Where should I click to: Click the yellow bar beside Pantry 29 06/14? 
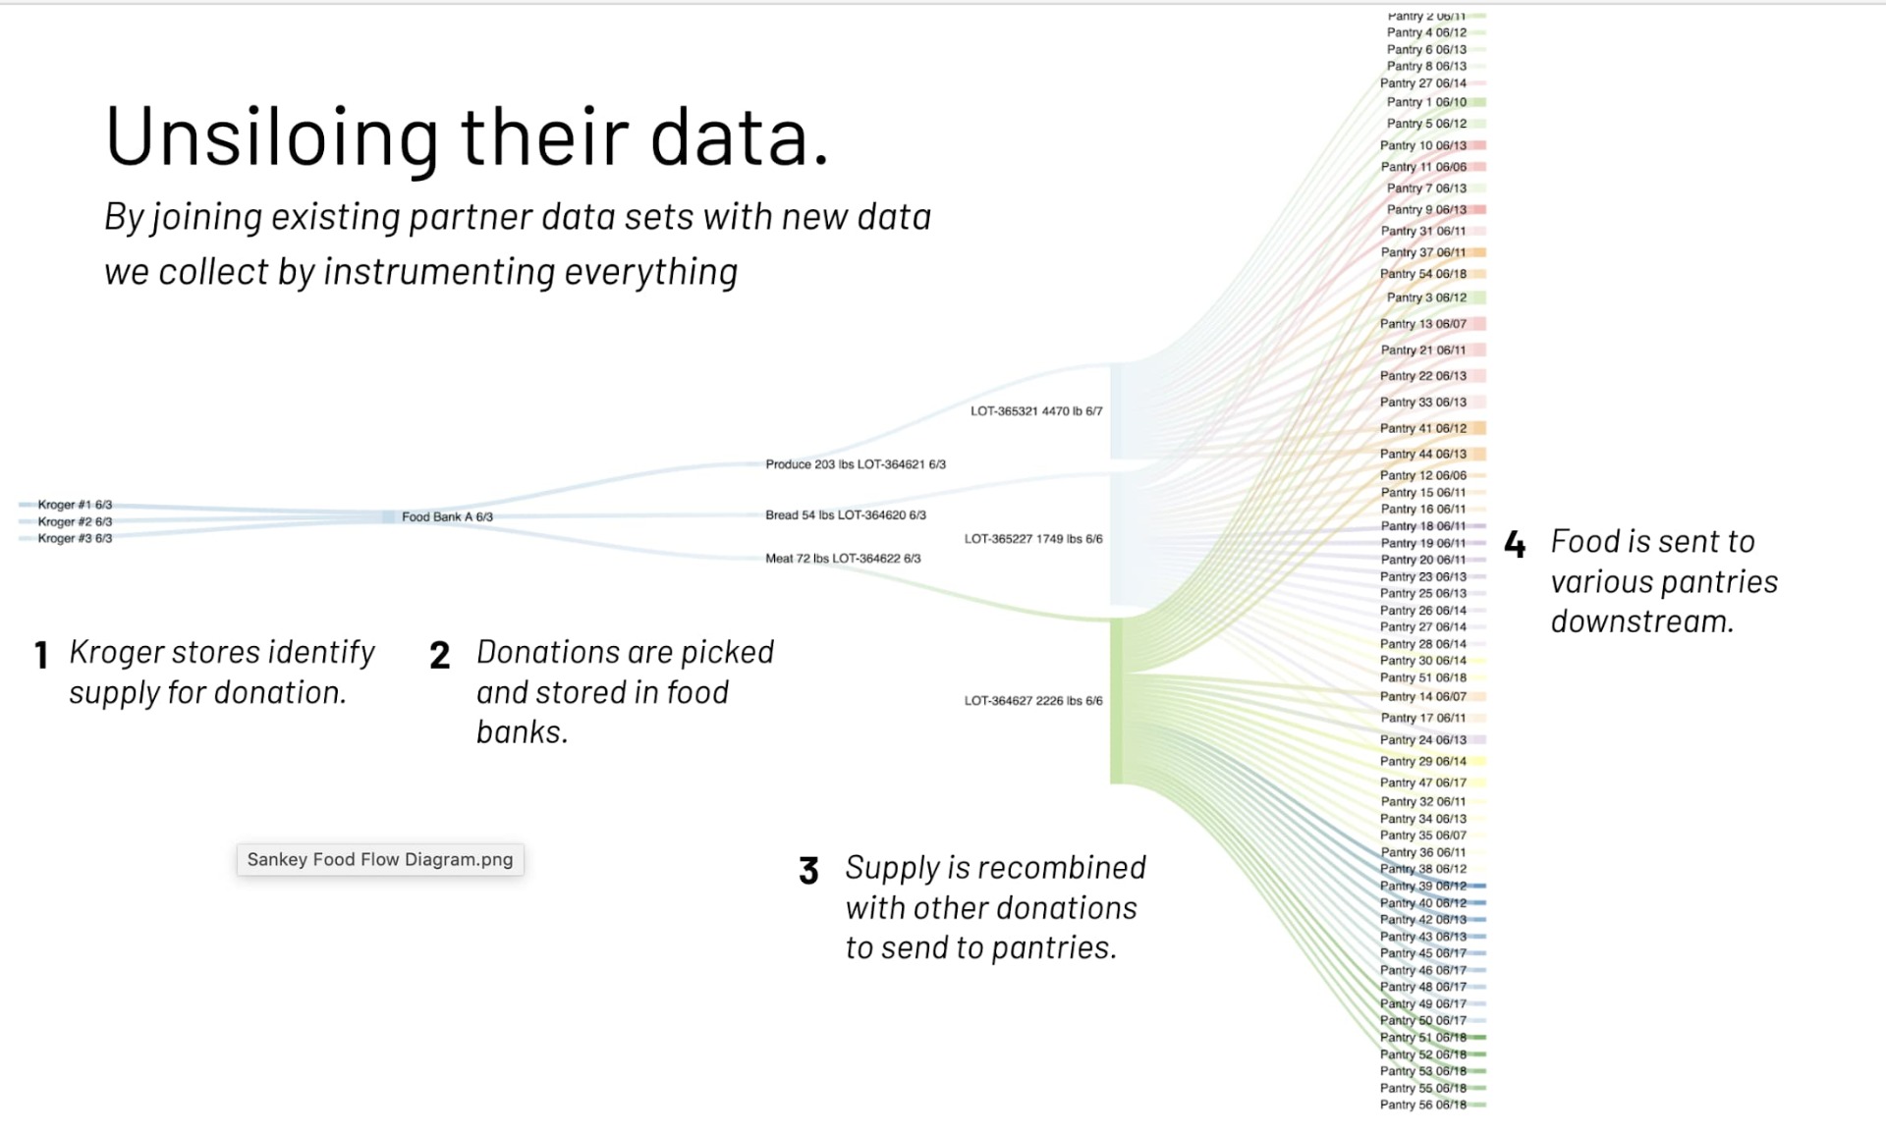coord(1477,761)
